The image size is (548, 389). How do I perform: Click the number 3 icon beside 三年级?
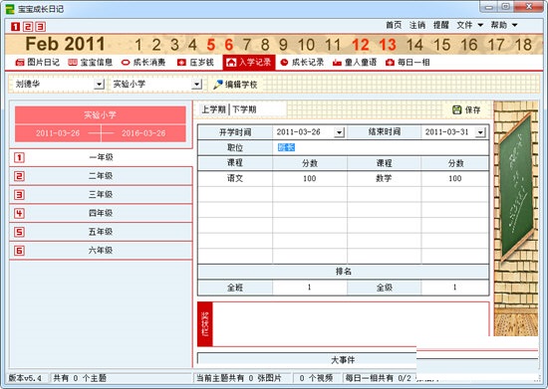(19, 195)
